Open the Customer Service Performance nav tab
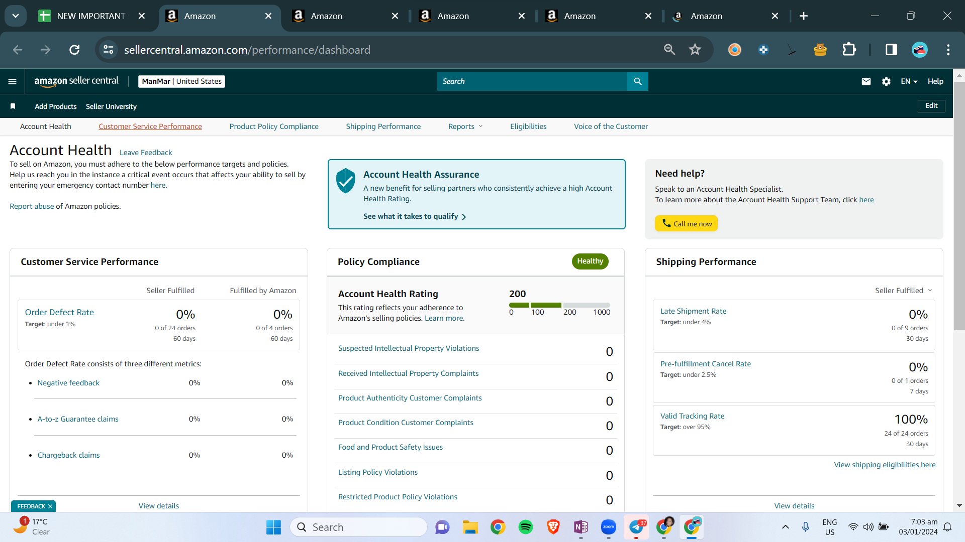965x542 pixels. point(150,126)
